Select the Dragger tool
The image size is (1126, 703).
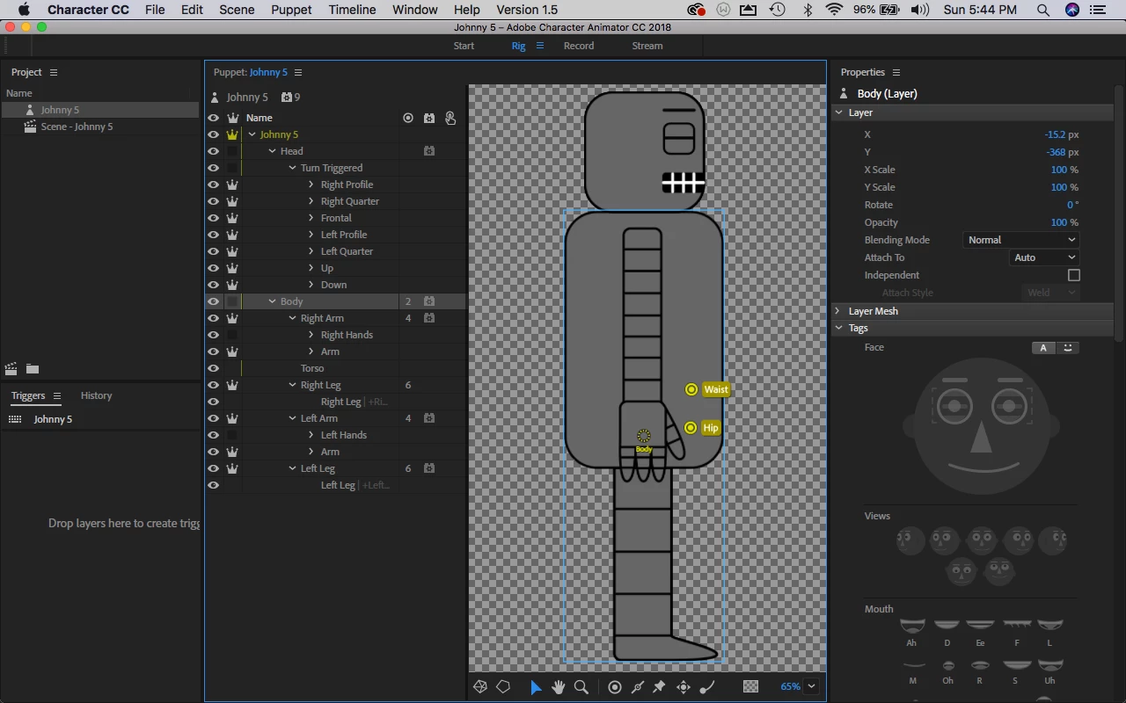683,687
